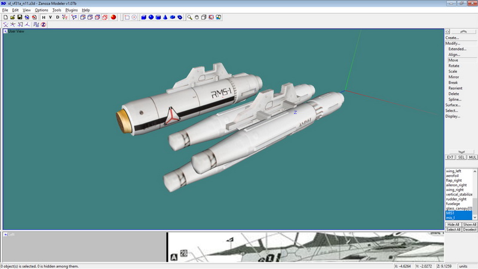The height and width of the screenshot is (269, 478).
Task: Select the third shaded cube icon
Action: click(97, 17)
